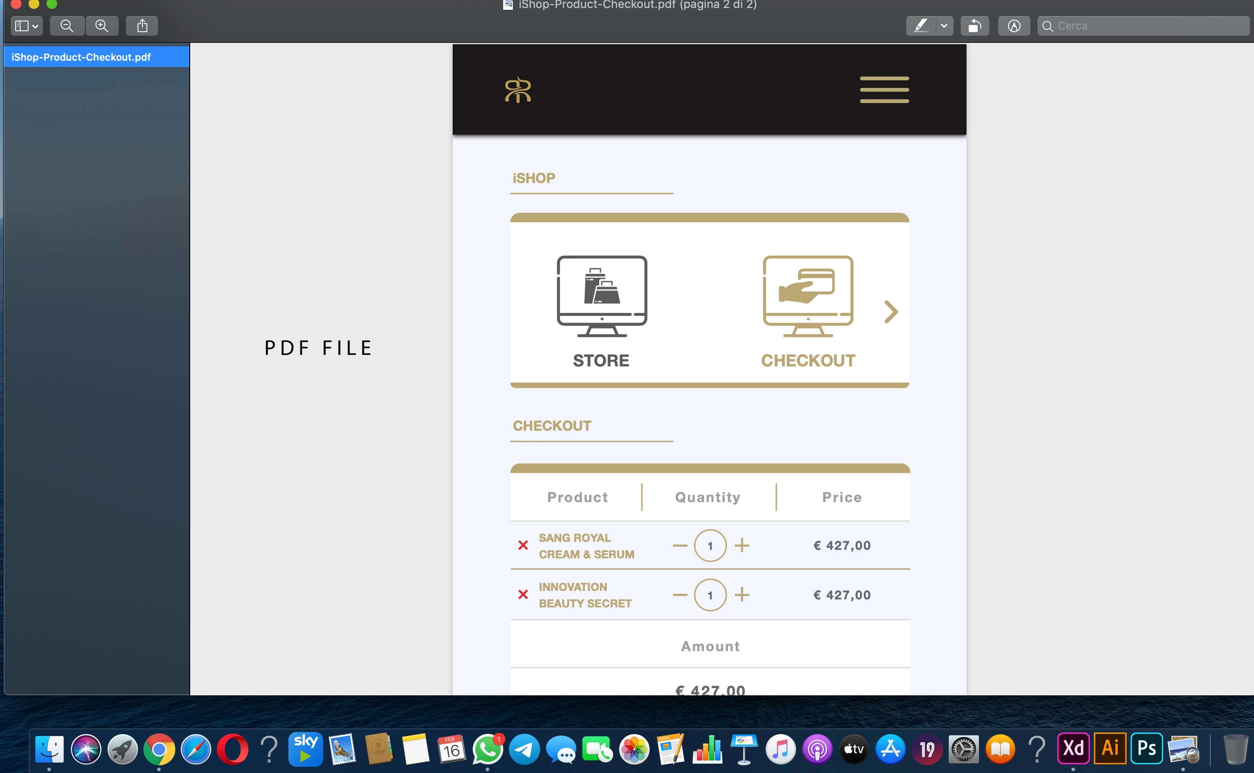1254x773 pixels.
Task: Click the gold logo in the PDF header
Action: (x=518, y=90)
